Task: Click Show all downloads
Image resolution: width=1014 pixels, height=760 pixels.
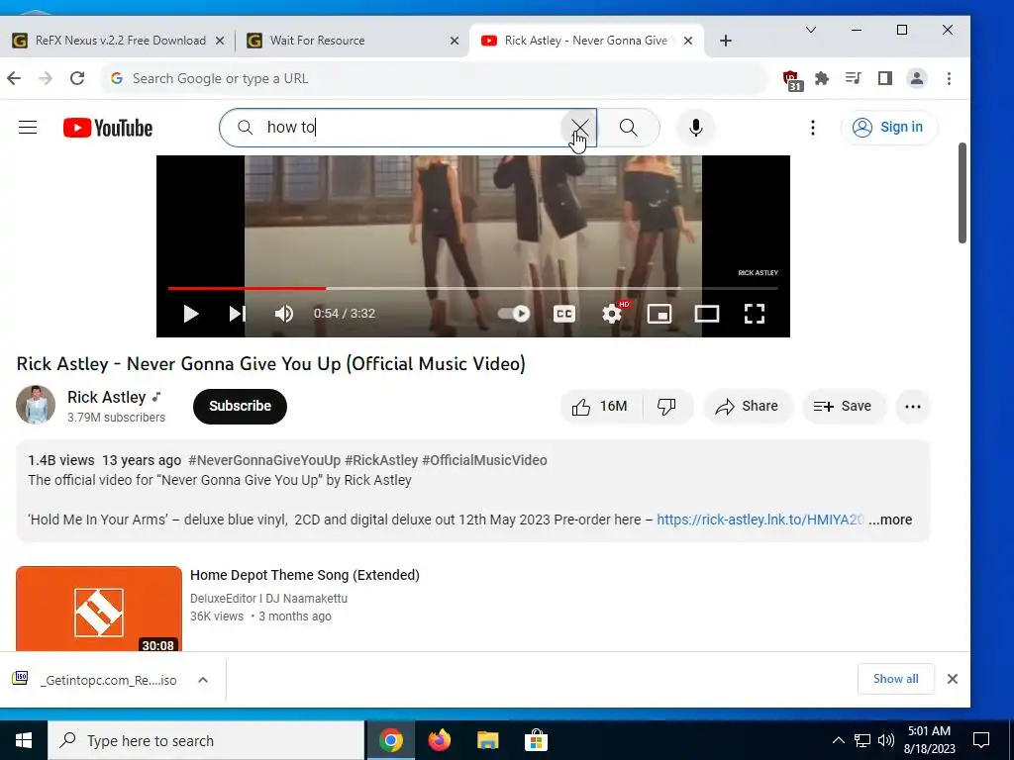Action: (895, 679)
